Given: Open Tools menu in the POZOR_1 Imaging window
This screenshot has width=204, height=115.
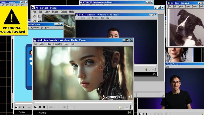Looking at the screenshot, I should (23, 5).
